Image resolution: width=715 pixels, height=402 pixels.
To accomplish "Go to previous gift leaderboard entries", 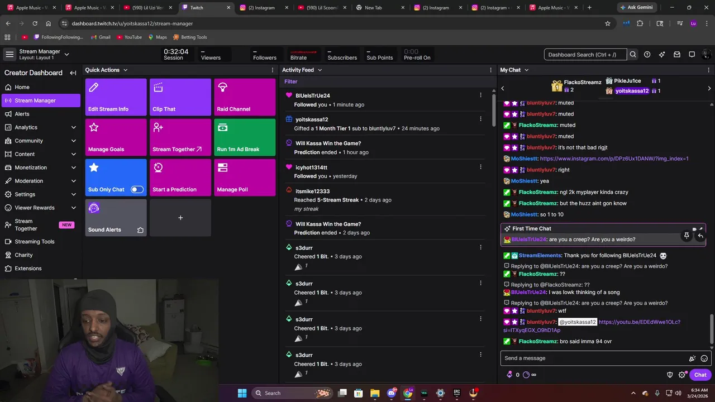I will (503, 88).
